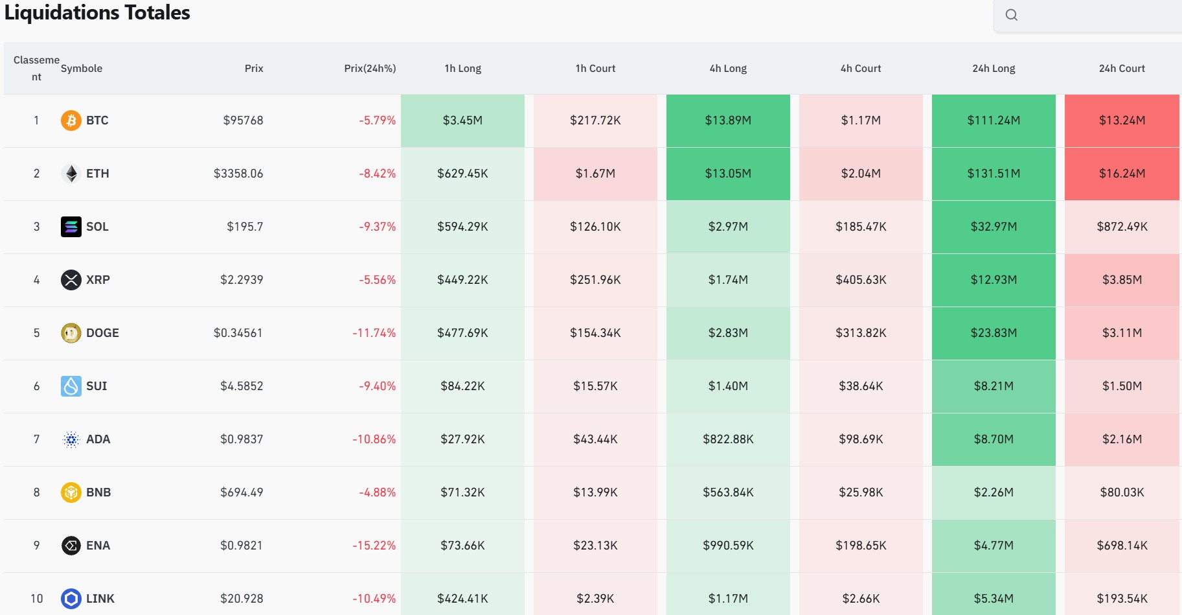Image resolution: width=1182 pixels, height=615 pixels.
Task: Sort by the Prix column header
Action: coord(254,69)
